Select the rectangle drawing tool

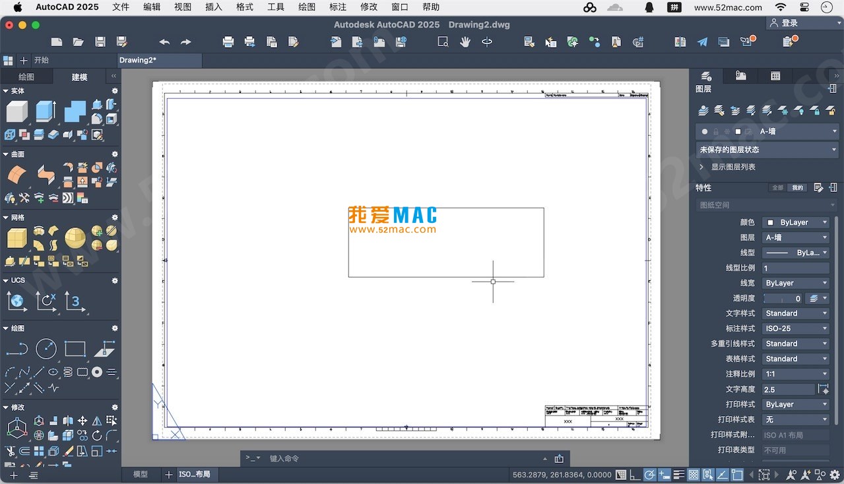pyautogui.click(x=75, y=348)
